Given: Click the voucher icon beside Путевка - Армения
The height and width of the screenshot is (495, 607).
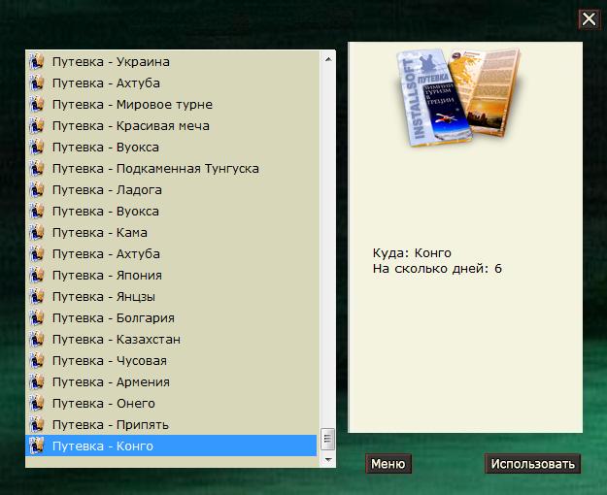Looking at the screenshot, I should (37, 382).
